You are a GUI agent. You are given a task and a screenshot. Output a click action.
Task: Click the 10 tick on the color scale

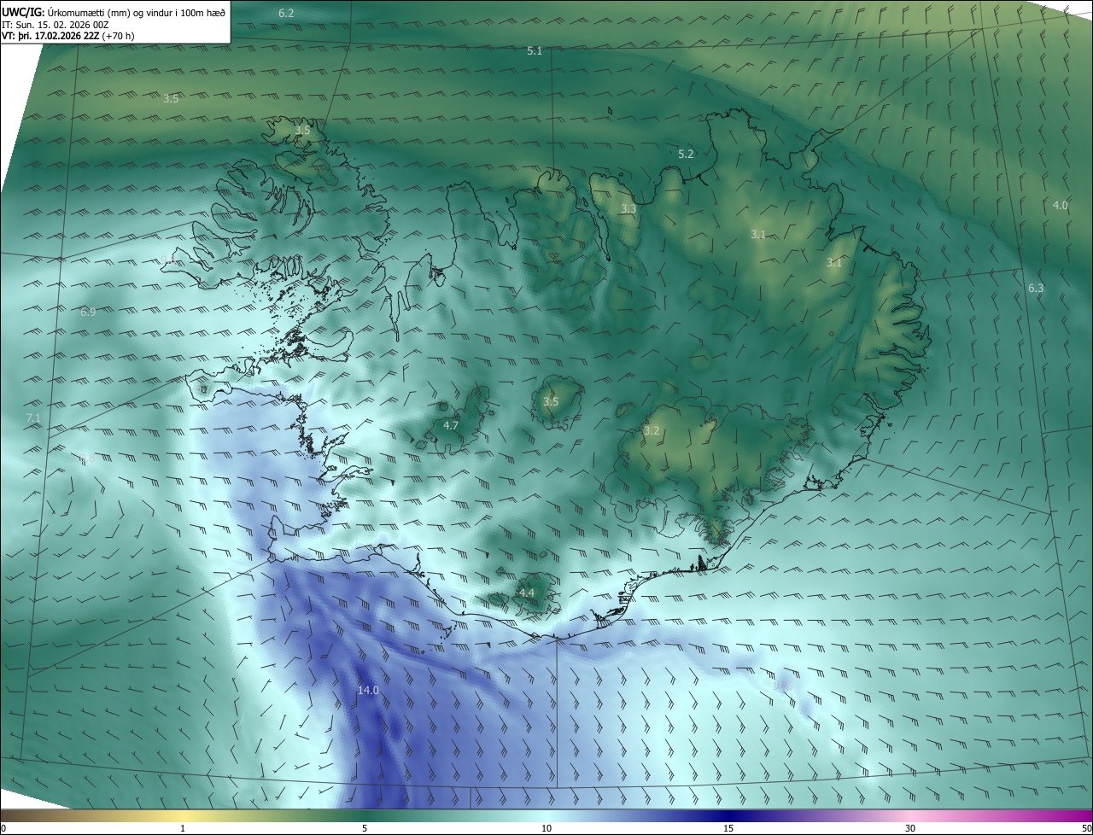tap(546, 828)
